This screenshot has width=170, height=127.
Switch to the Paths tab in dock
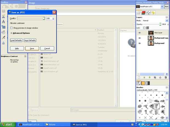(148, 13)
